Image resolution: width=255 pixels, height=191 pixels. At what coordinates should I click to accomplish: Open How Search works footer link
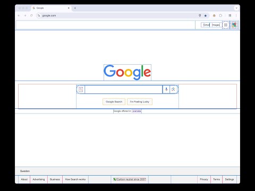point(75,179)
